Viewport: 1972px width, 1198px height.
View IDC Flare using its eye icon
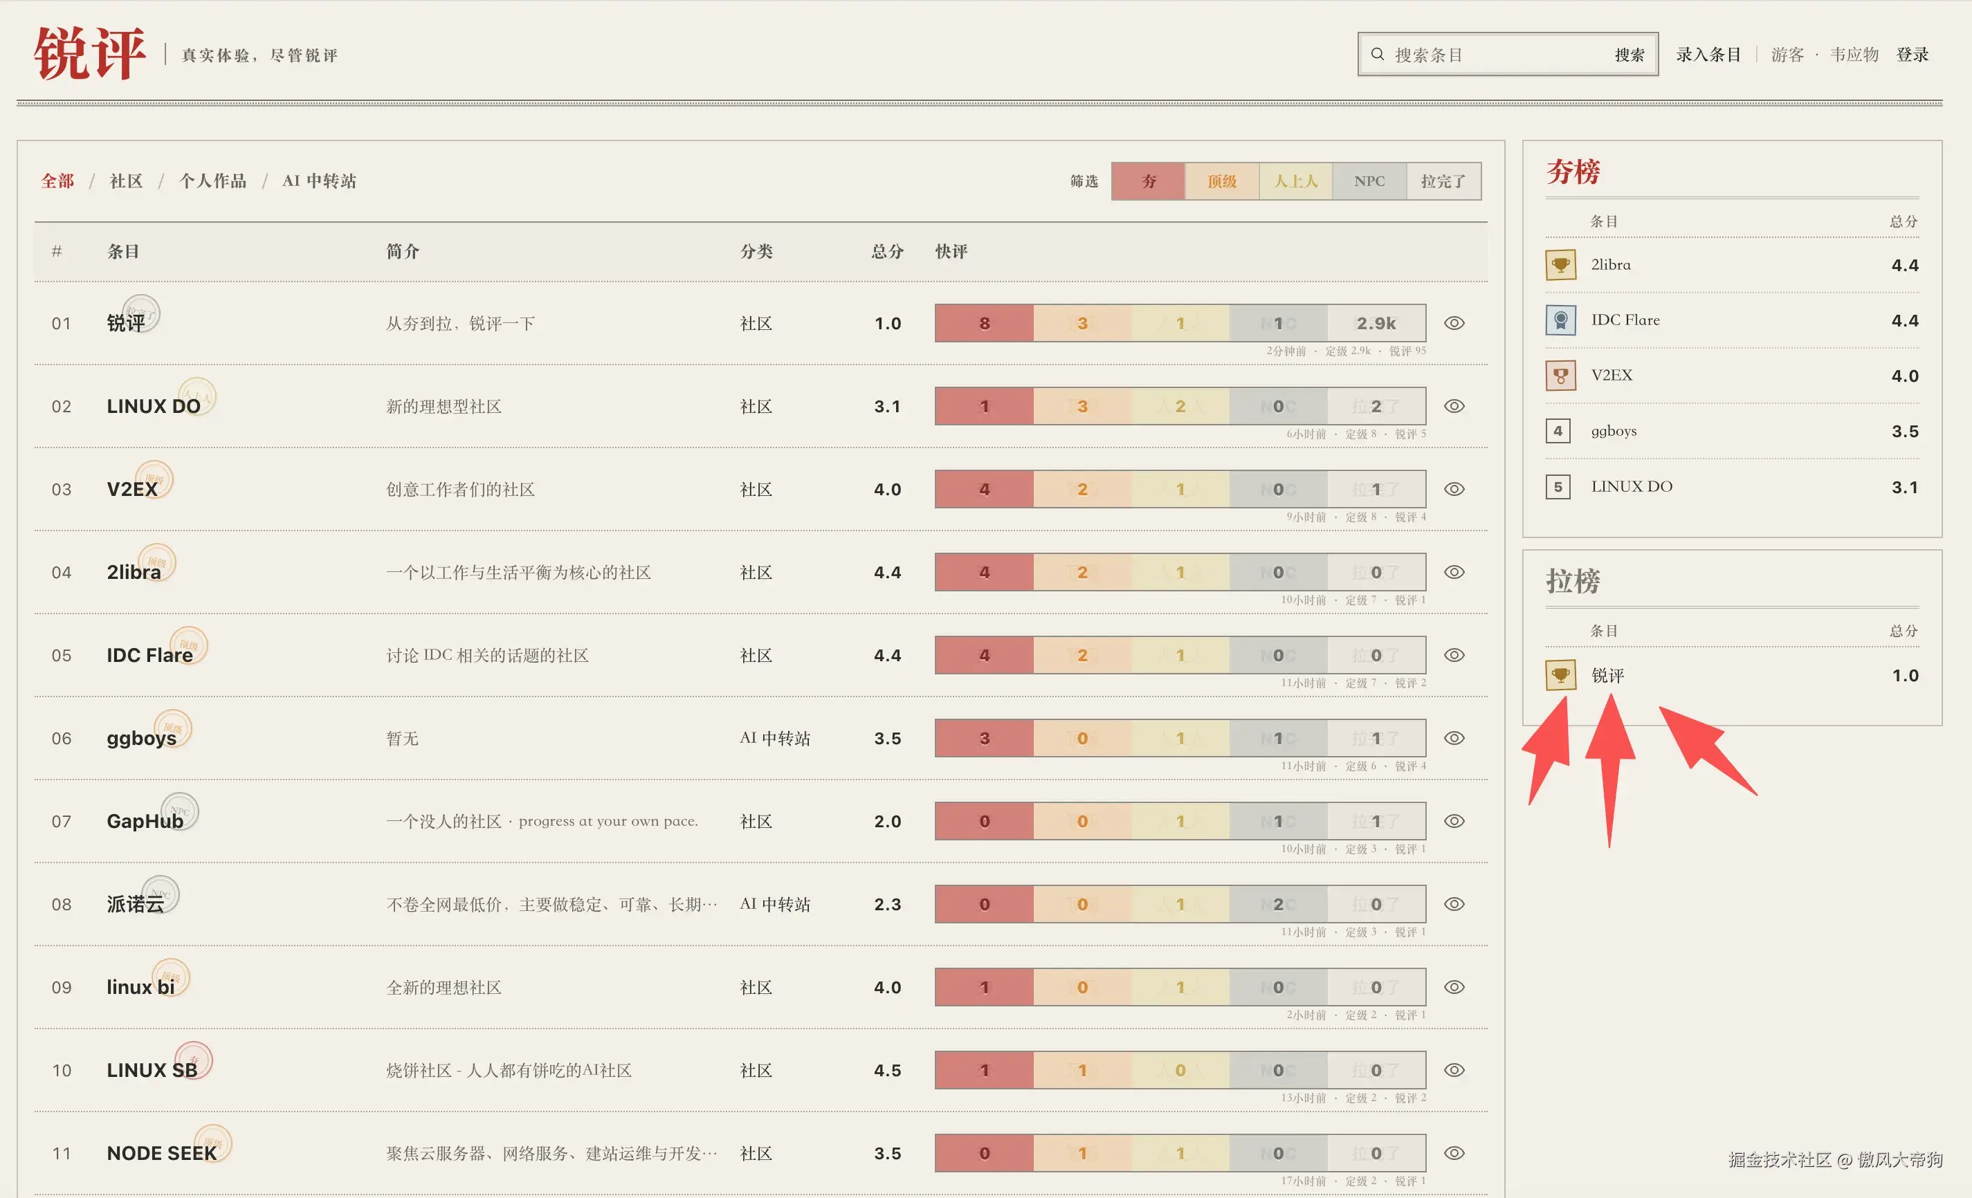(x=1454, y=656)
